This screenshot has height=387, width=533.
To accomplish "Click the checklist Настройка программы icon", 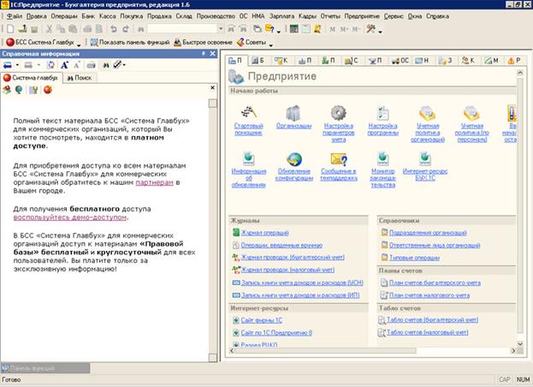I will click(x=382, y=113).
